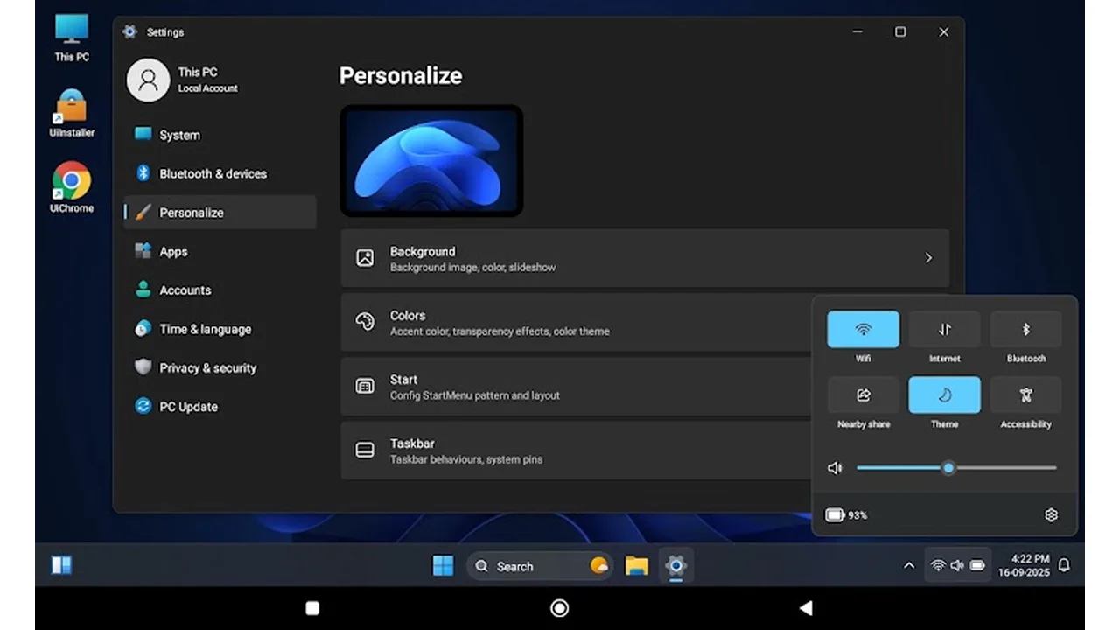Toggle the dark Theme tile

tap(945, 395)
